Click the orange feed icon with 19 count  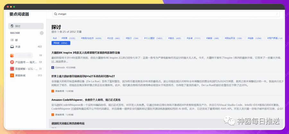point(12,55)
